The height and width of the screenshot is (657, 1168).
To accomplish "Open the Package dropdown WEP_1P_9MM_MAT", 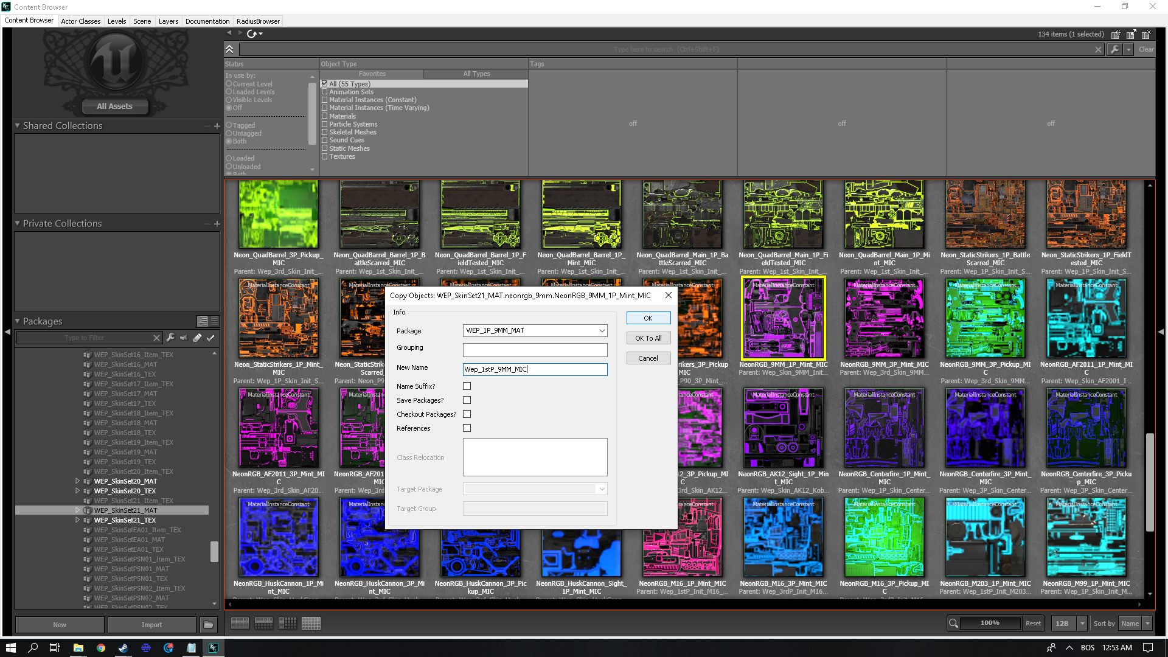I will click(602, 330).
